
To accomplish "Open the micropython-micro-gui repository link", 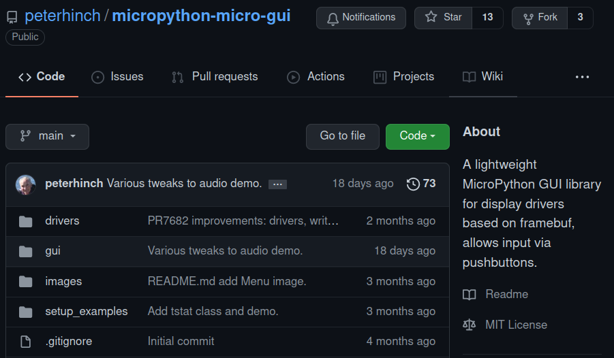I will click(201, 16).
